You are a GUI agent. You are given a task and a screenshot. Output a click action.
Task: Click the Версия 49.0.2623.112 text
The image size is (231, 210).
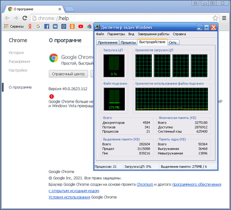coord(68,89)
